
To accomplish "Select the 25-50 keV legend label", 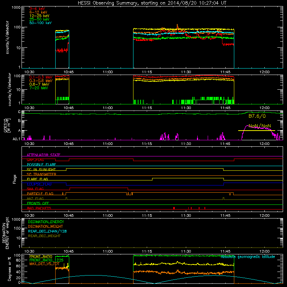I will 39,19.
